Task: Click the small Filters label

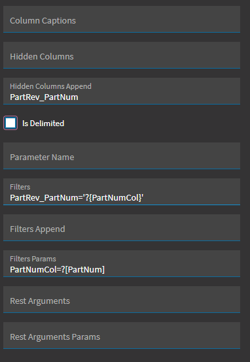Action: point(20,187)
